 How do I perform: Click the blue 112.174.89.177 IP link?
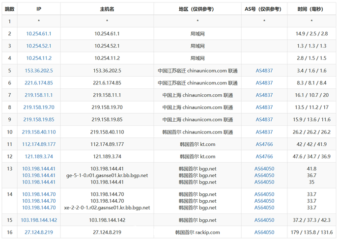[x=39, y=144]
